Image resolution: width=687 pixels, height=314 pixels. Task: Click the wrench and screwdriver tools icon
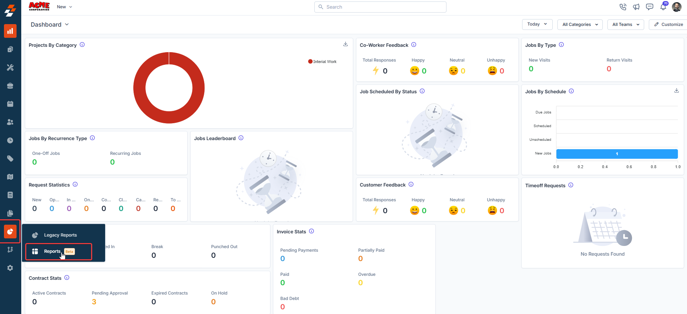(10, 67)
